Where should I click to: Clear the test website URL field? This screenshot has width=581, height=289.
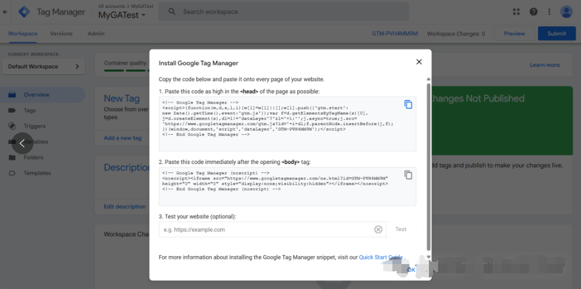click(378, 229)
